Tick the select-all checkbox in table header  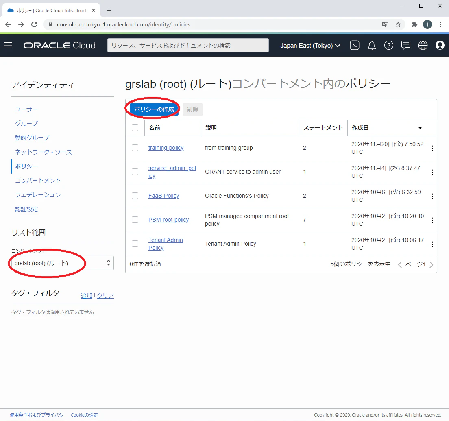tap(135, 128)
